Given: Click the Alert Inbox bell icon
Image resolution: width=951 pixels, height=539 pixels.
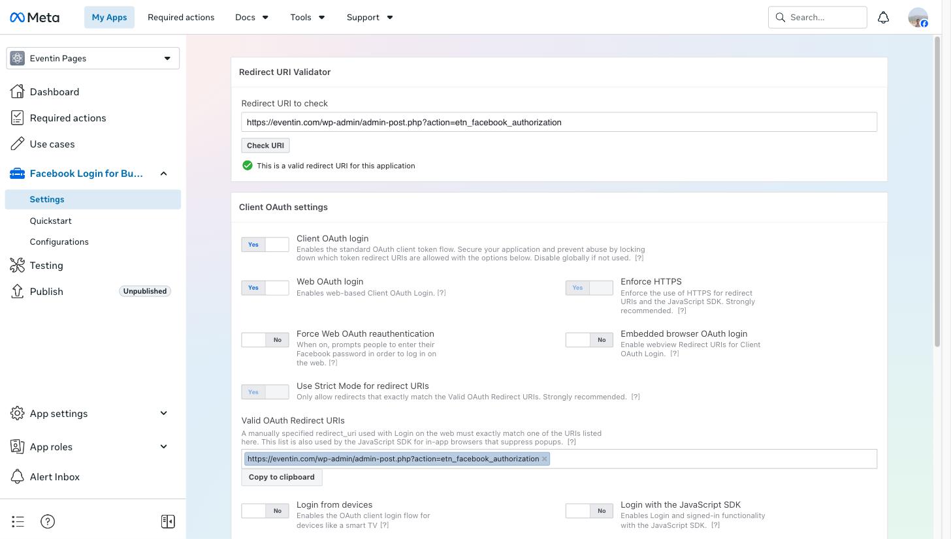Looking at the screenshot, I should [18, 476].
